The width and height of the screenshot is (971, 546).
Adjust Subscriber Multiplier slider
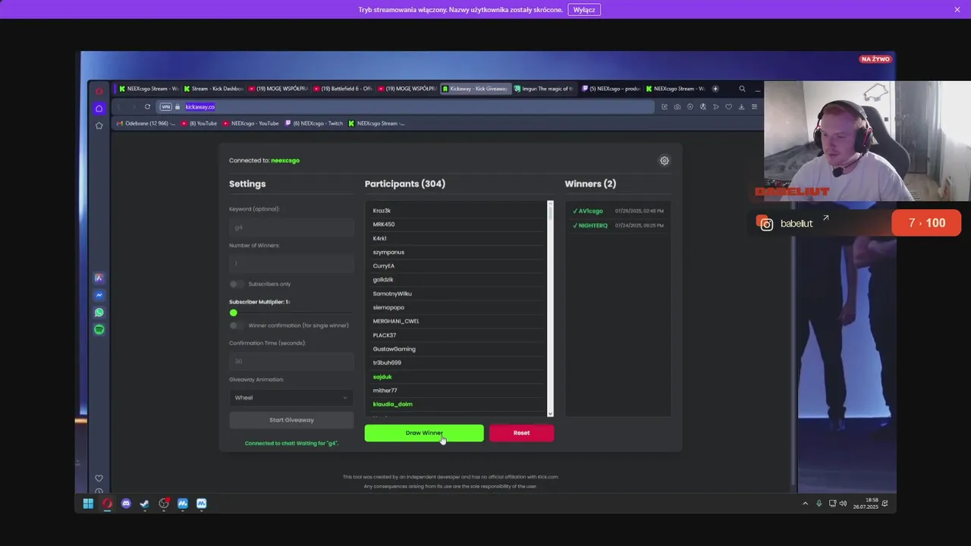(x=234, y=312)
